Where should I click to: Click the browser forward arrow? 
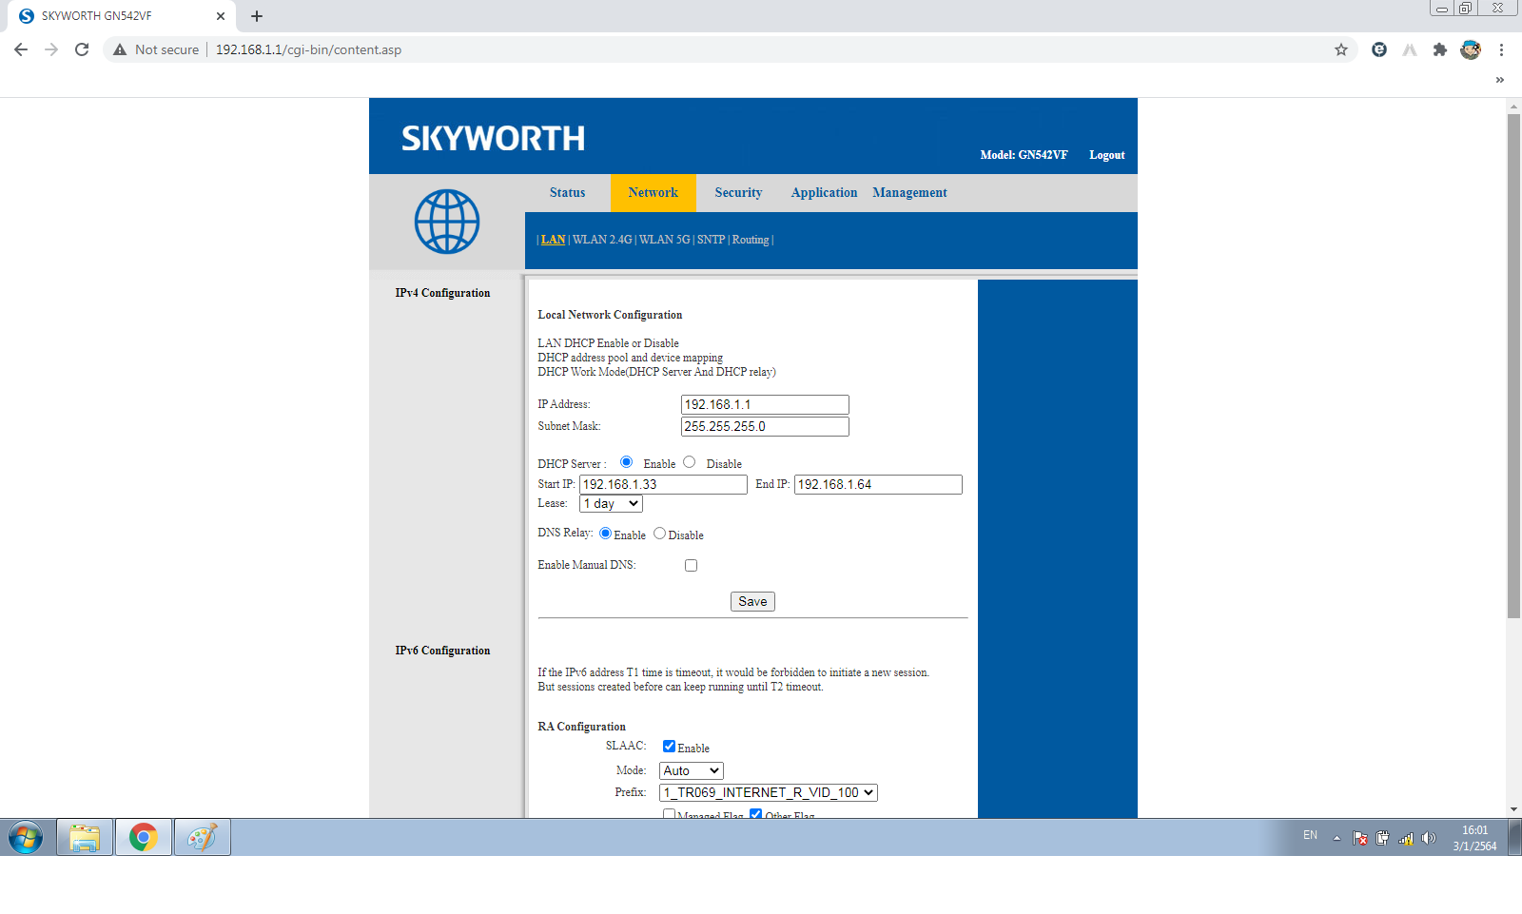51,49
